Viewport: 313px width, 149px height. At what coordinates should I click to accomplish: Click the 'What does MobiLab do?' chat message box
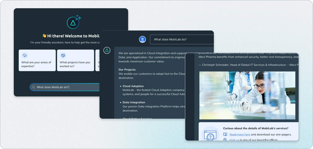coord(182,40)
